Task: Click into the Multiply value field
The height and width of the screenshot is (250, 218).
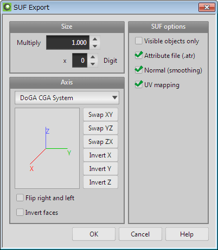Action: pos(68,43)
